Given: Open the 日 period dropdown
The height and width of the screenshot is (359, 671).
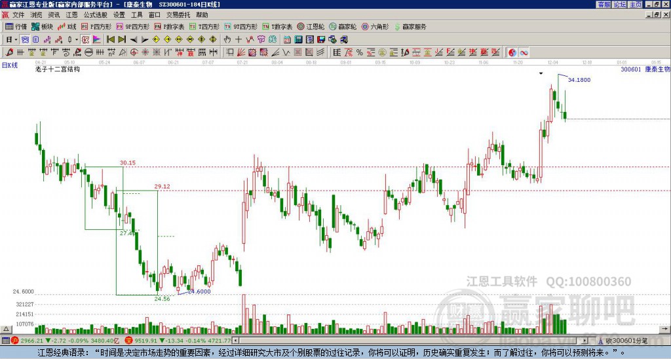Looking at the screenshot, I should coord(12,39).
